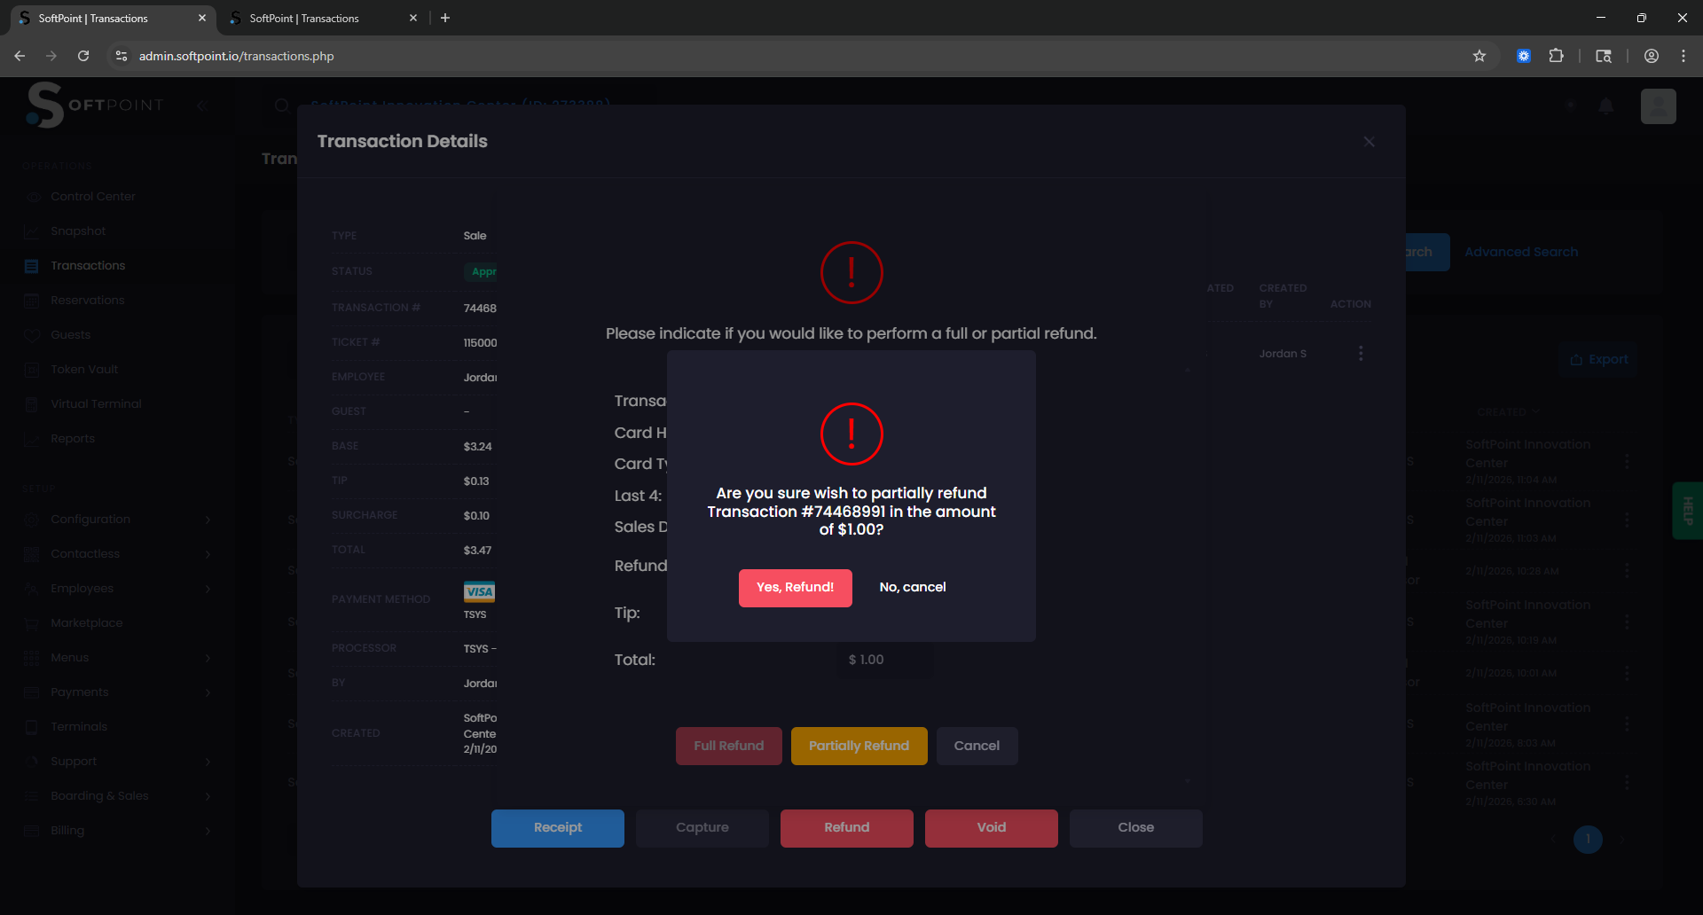Viewport: 1703px width, 915px height.
Task: Expand the Payments menu
Action: click(x=80, y=692)
